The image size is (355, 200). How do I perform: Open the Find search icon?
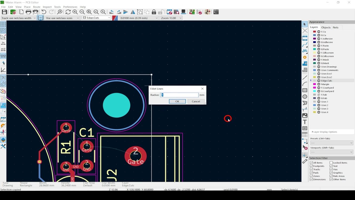(60, 12)
